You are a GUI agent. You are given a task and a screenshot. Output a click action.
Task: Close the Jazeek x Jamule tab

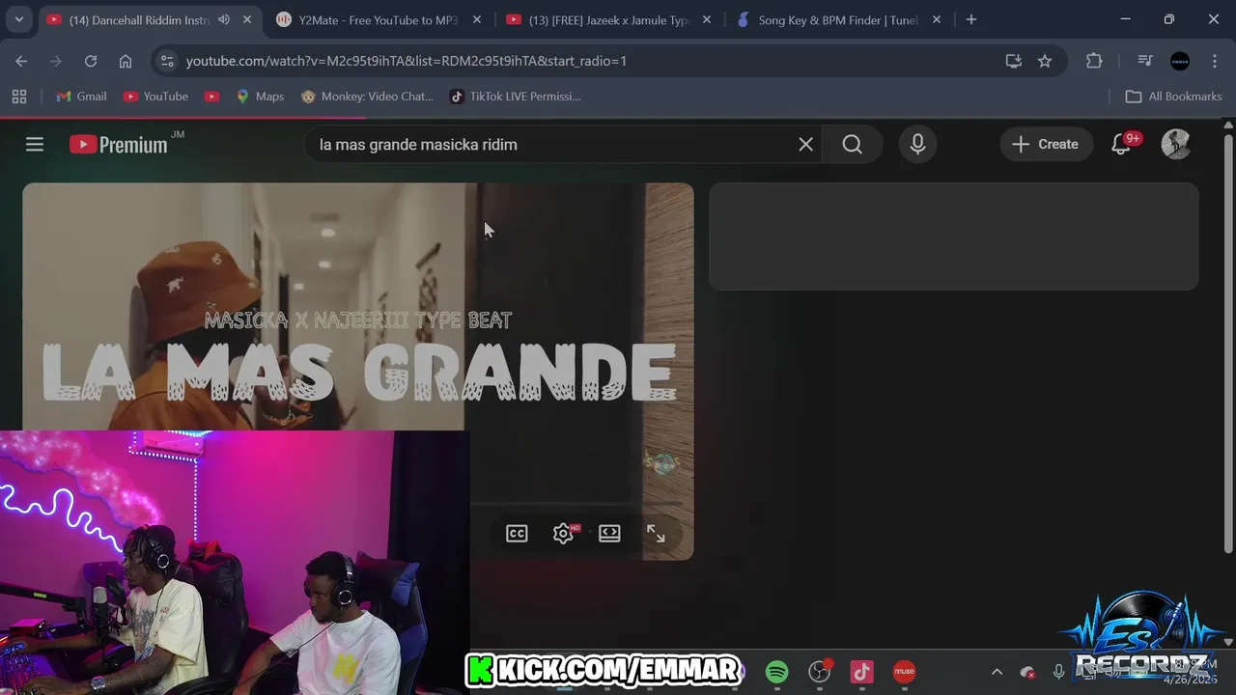pyautogui.click(x=707, y=19)
